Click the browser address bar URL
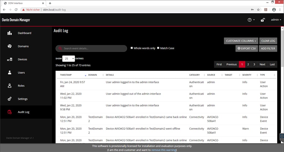 click(x=54, y=10)
